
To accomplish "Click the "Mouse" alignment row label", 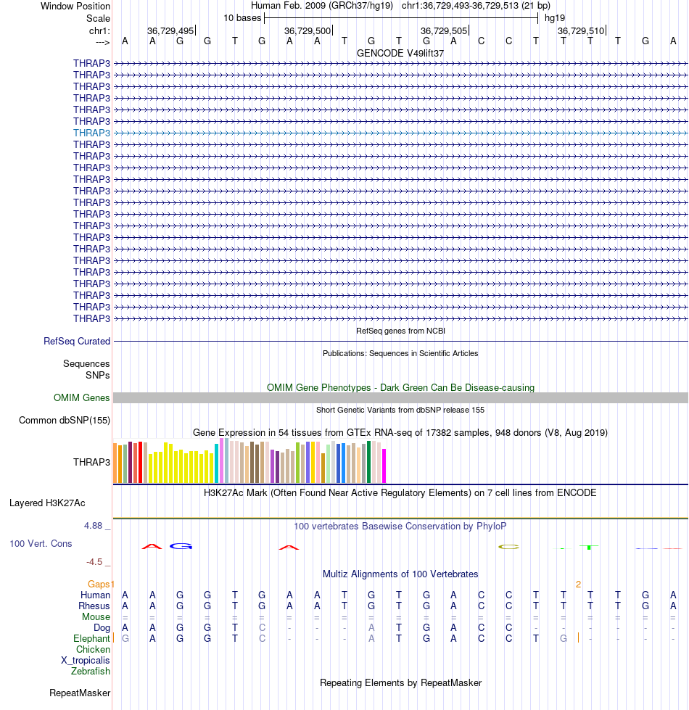I will point(96,617).
